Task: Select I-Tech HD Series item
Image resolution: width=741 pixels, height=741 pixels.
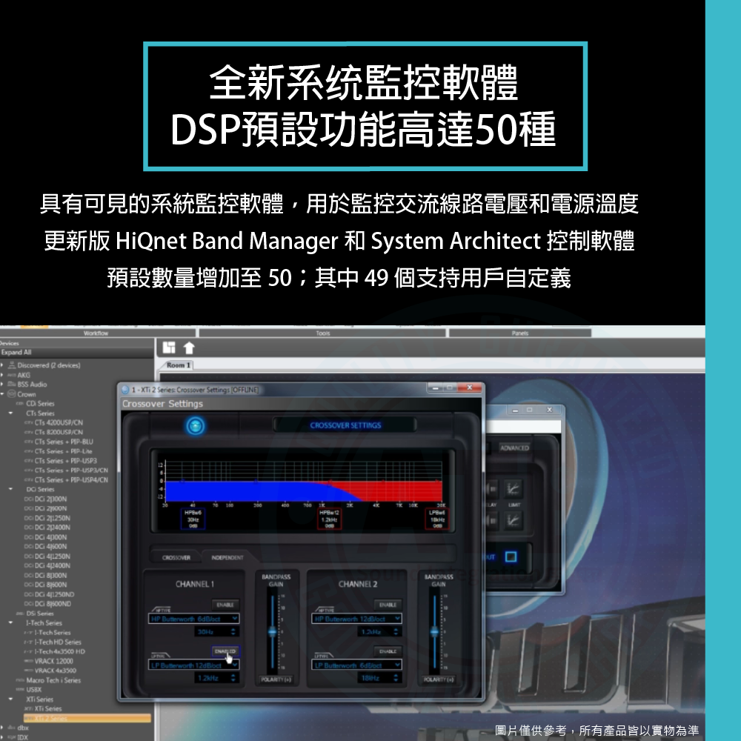Action: coord(58,642)
